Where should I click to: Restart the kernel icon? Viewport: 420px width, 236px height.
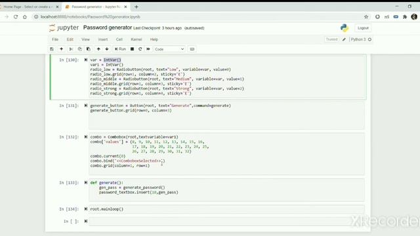[x=140, y=49]
